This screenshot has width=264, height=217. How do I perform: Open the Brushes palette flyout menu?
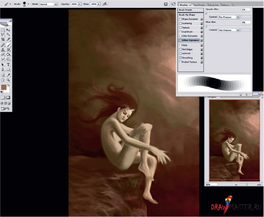(x=190, y=5)
